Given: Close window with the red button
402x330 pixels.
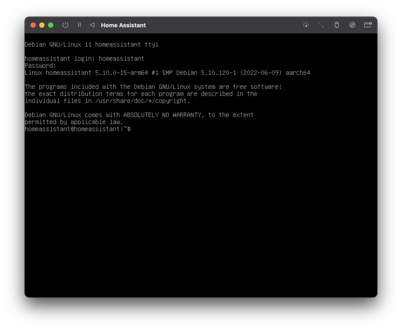Looking at the screenshot, I should click(33, 25).
